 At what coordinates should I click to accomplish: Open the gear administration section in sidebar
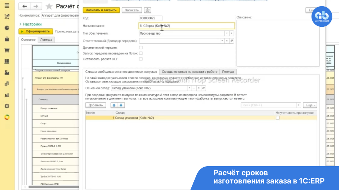click(x=7, y=106)
